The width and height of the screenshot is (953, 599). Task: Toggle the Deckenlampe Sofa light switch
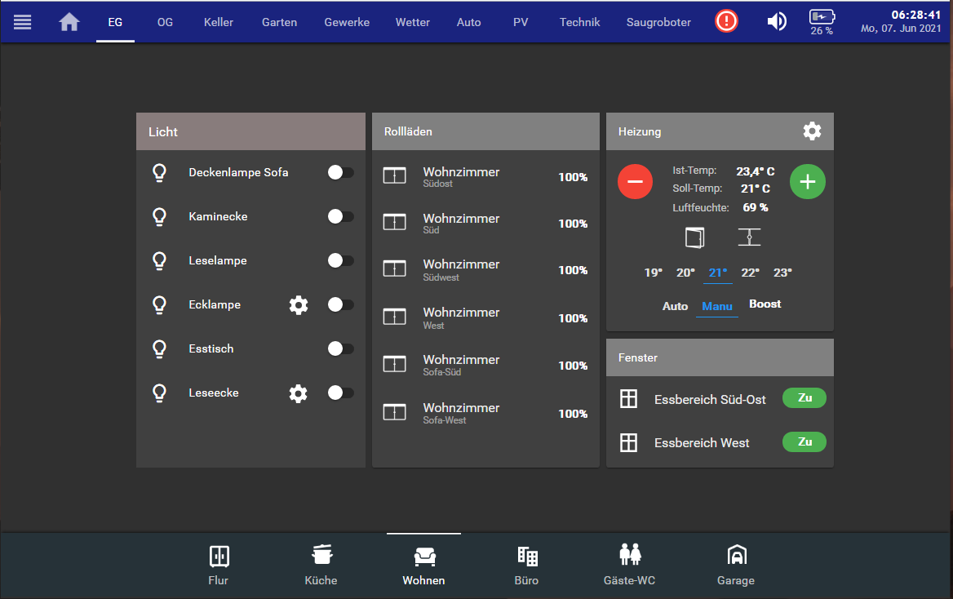[340, 173]
